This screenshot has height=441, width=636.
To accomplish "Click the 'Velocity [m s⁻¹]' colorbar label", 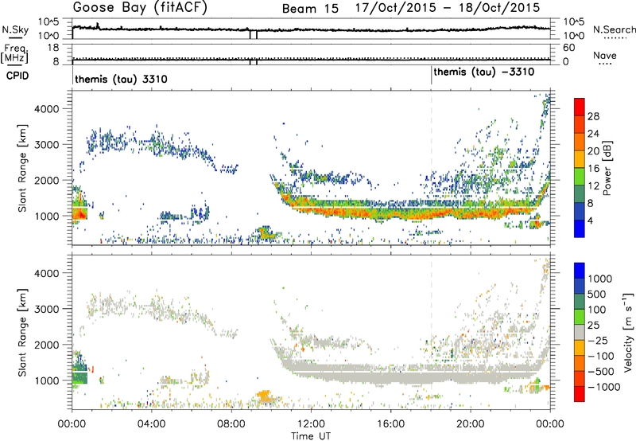I will point(628,332).
